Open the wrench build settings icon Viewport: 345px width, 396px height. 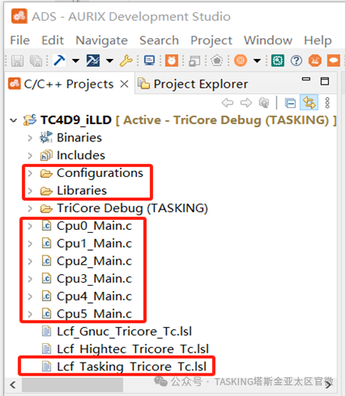pos(126,61)
